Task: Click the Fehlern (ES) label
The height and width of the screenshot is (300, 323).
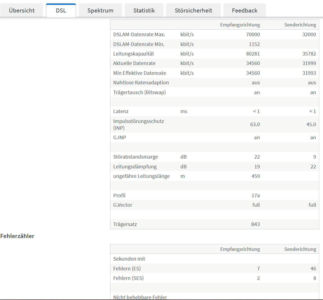Action: (127, 268)
